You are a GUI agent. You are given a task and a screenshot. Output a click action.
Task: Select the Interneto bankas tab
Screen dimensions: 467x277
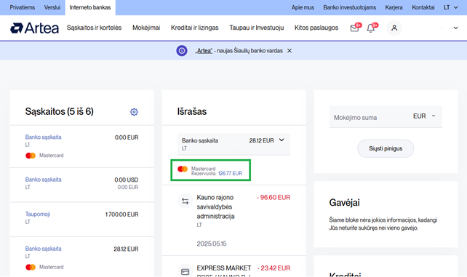coord(90,7)
